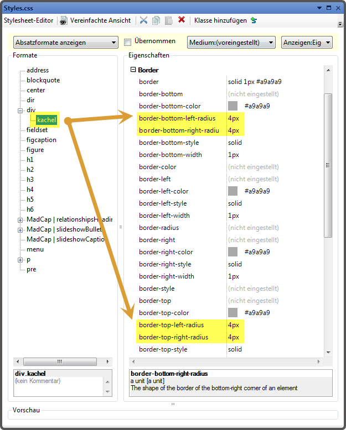346x430 pixels.
Task: Collapse the Border properties group
Action: pos(133,70)
